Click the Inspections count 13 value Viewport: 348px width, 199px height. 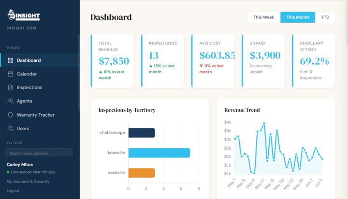(x=154, y=55)
